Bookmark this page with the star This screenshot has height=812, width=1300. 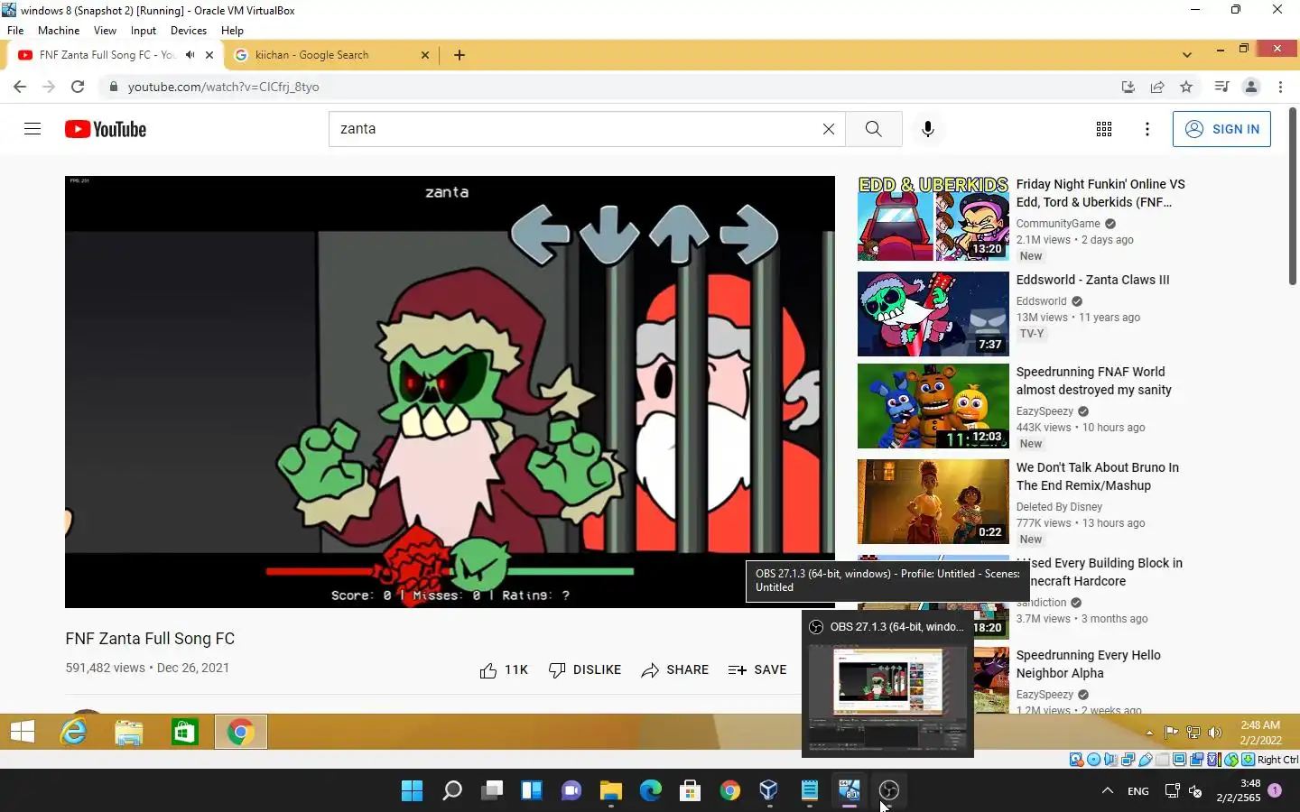pos(1186,87)
